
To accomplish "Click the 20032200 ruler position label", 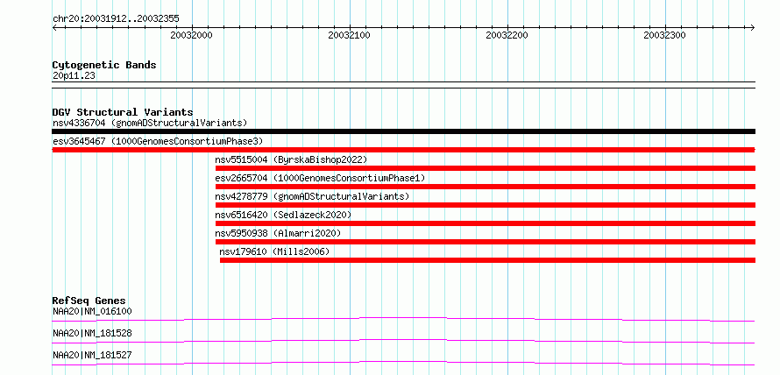I will pyautogui.click(x=507, y=35).
